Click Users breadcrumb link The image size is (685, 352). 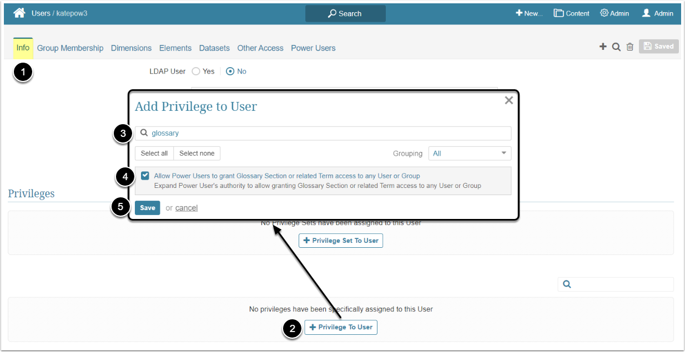[41, 13]
